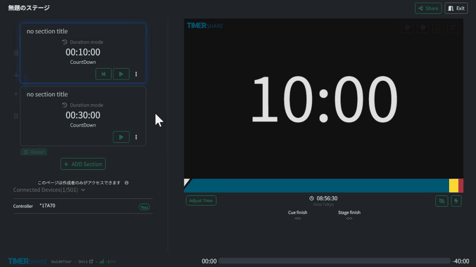Click the stage timeline bar at bottom
The image size is (476, 267).
coord(334,261)
